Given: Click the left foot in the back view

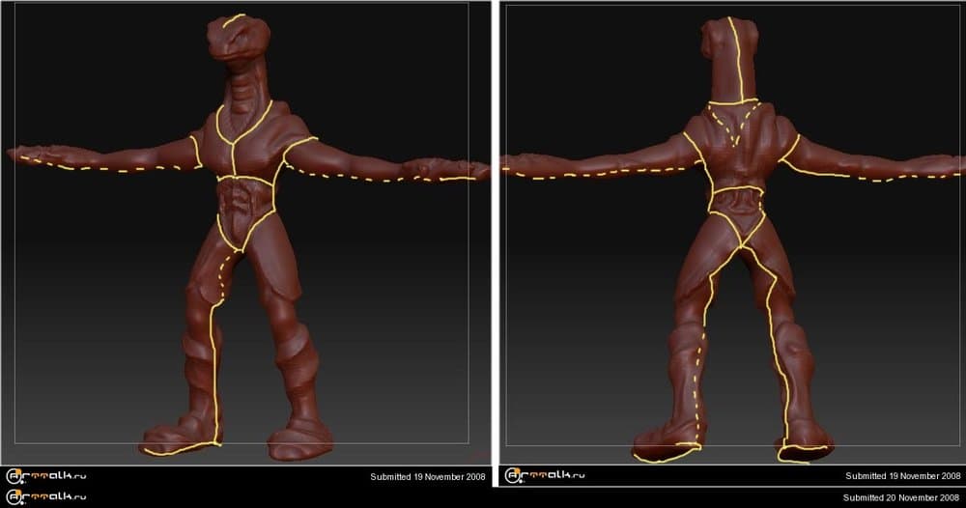Looking at the screenshot, I should [667, 444].
